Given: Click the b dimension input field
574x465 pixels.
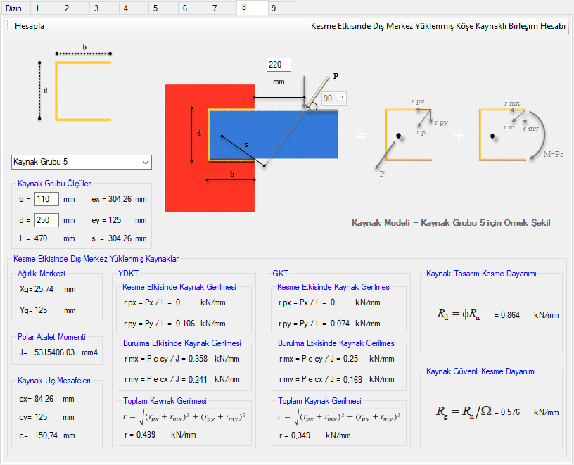Looking at the screenshot, I should tap(46, 199).
